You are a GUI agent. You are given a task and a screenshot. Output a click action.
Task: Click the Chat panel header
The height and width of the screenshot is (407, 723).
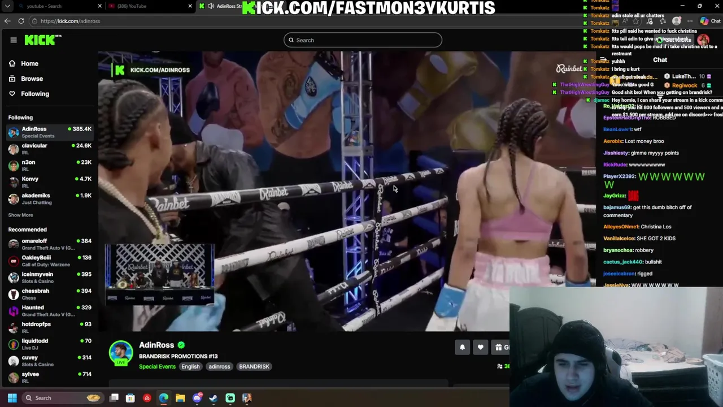pyautogui.click(x=660, y=60)
